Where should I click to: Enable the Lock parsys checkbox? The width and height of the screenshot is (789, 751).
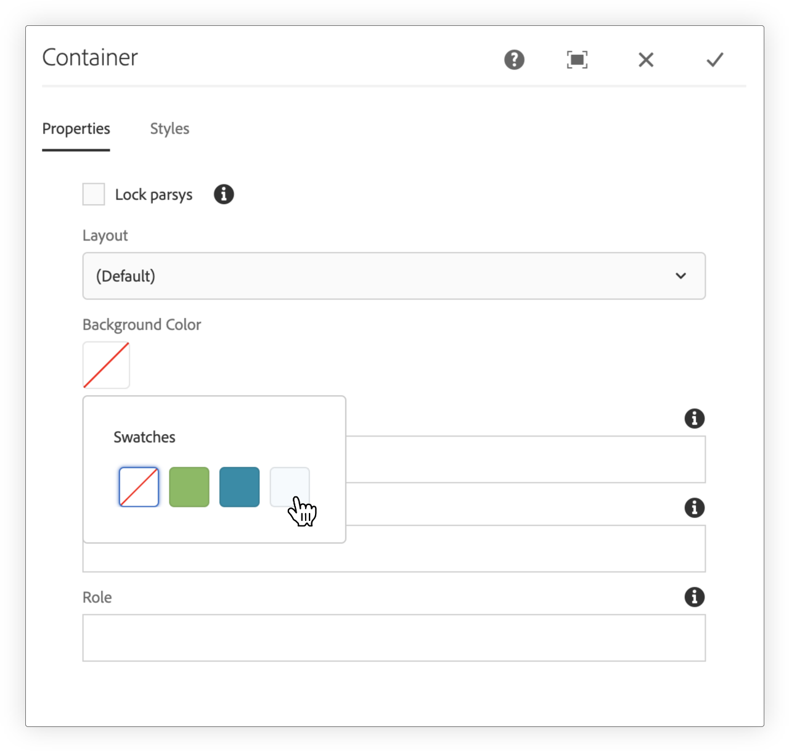pyautogui.click(x=94, y=194)
